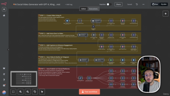The width and height of the screenshot is (170, 96).
Task: Click the Test workflow button
Action: (90, 92)
